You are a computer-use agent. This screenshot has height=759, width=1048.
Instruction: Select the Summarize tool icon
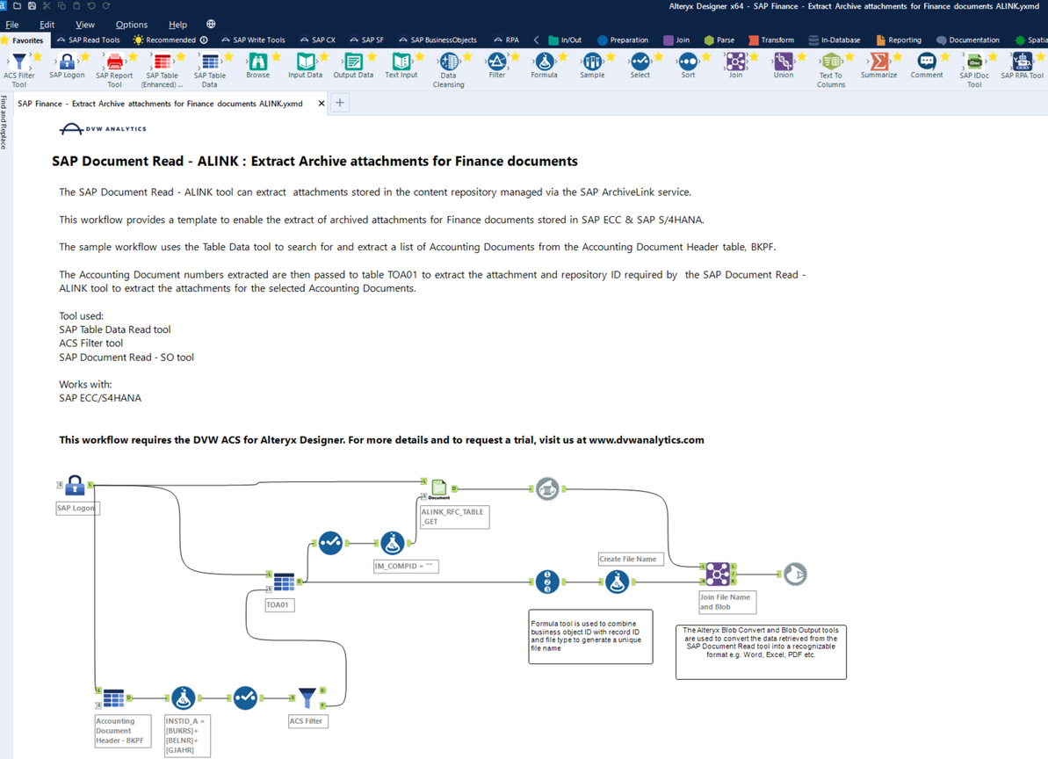[878, 63]
